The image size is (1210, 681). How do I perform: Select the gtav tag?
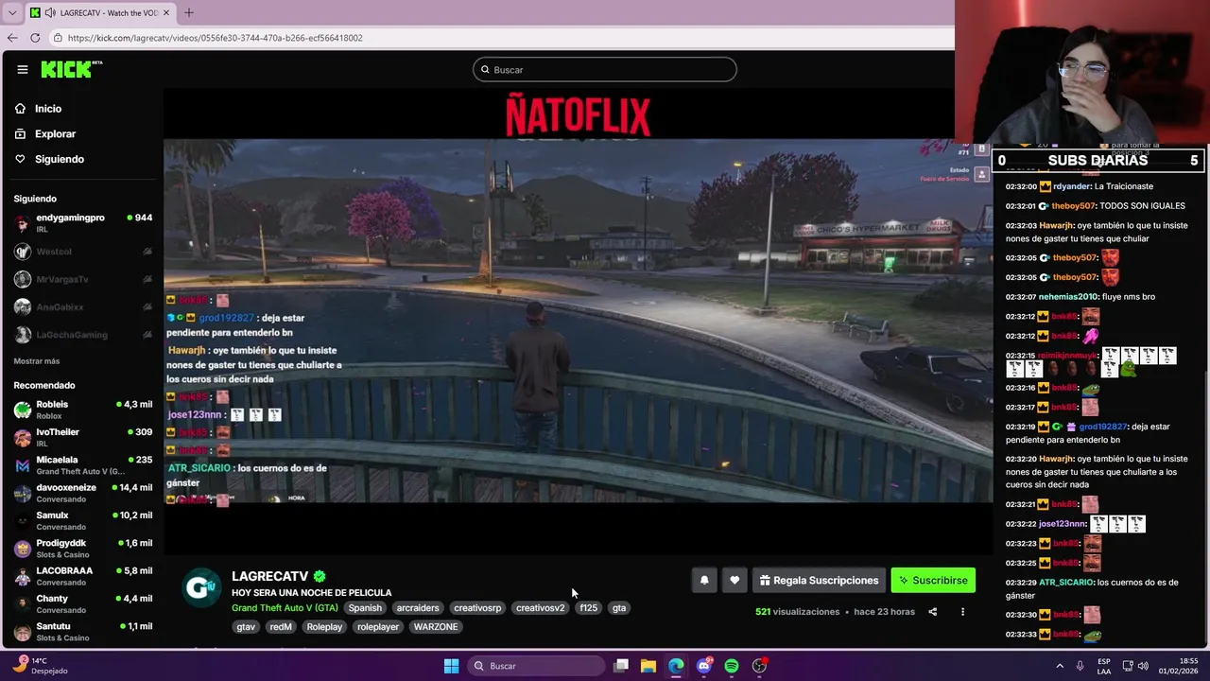click(246, 627)
